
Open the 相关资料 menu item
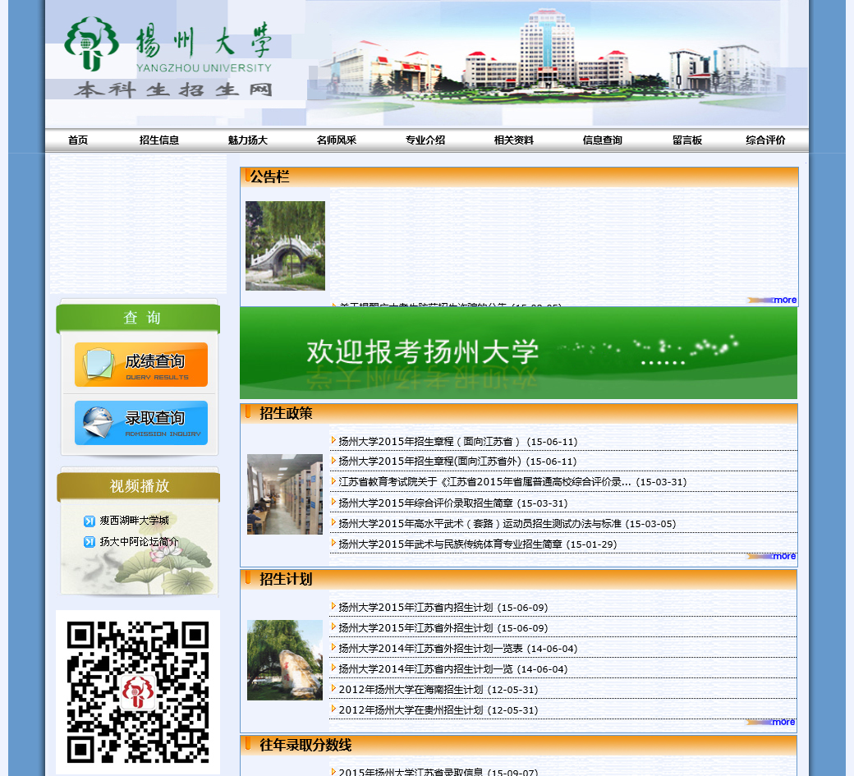[x=513, y=140]
